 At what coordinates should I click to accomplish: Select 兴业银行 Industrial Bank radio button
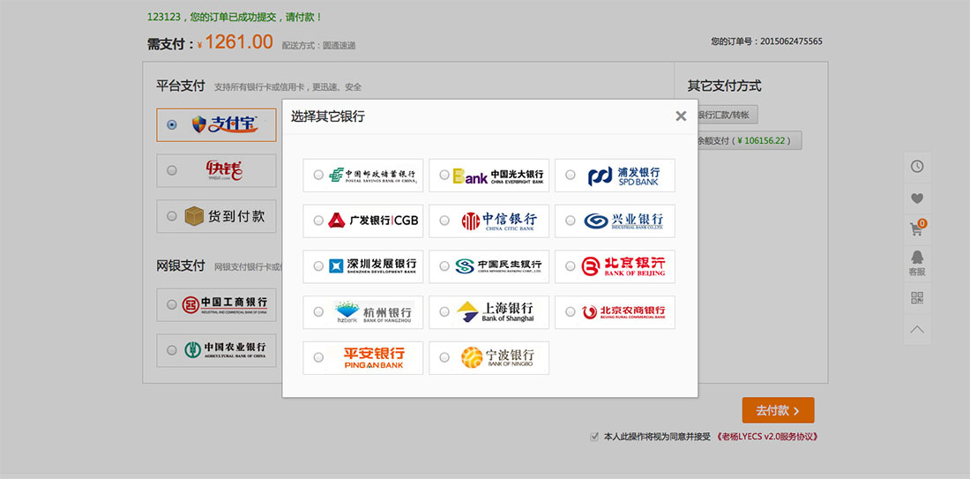(571, 221)
